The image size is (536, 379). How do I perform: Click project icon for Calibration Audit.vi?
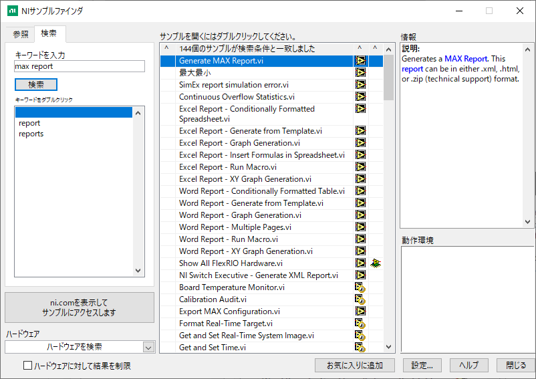(x=360, y=299)
